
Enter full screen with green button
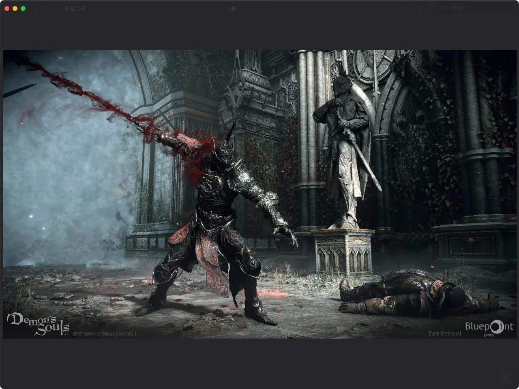click(23, 9)
